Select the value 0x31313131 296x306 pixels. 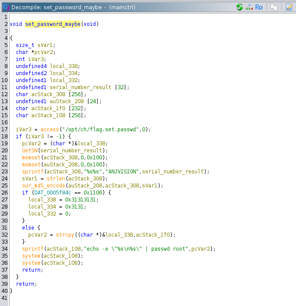click(80, 200)
